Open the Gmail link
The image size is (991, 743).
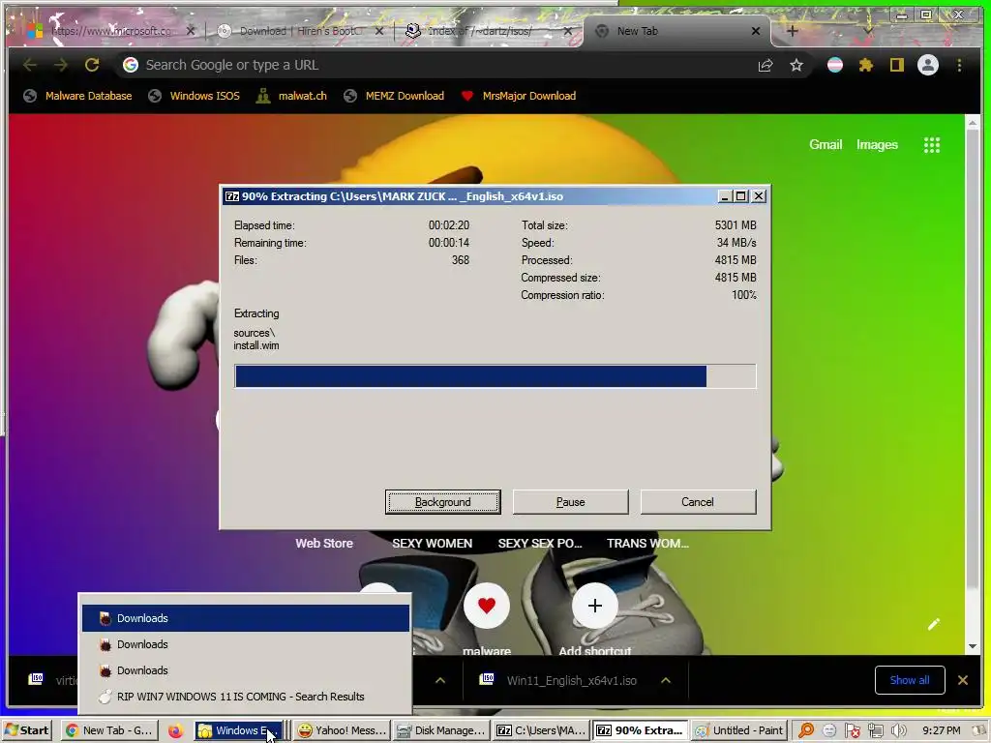826,145
